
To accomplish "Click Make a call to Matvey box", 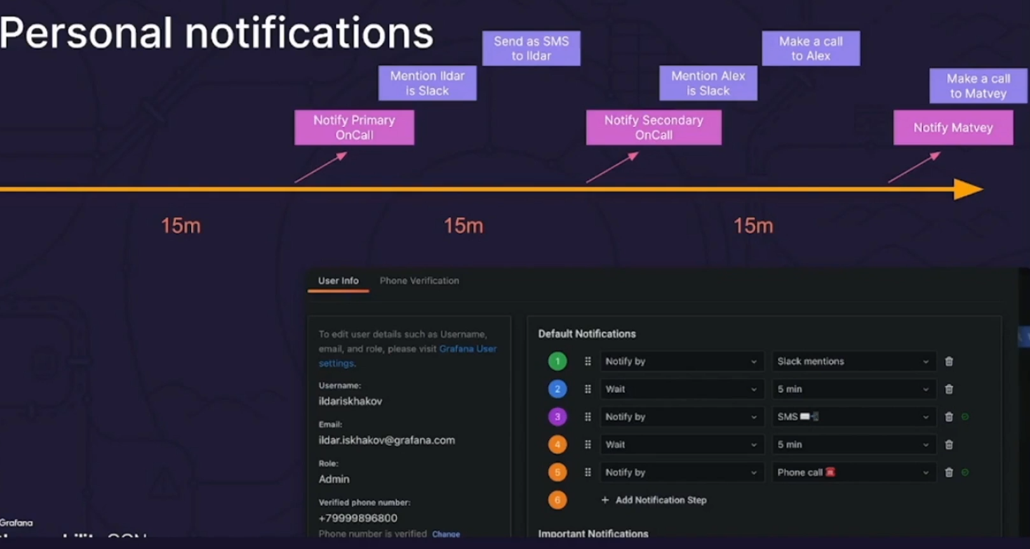I will pyautogui.click(x=978, y=86).
